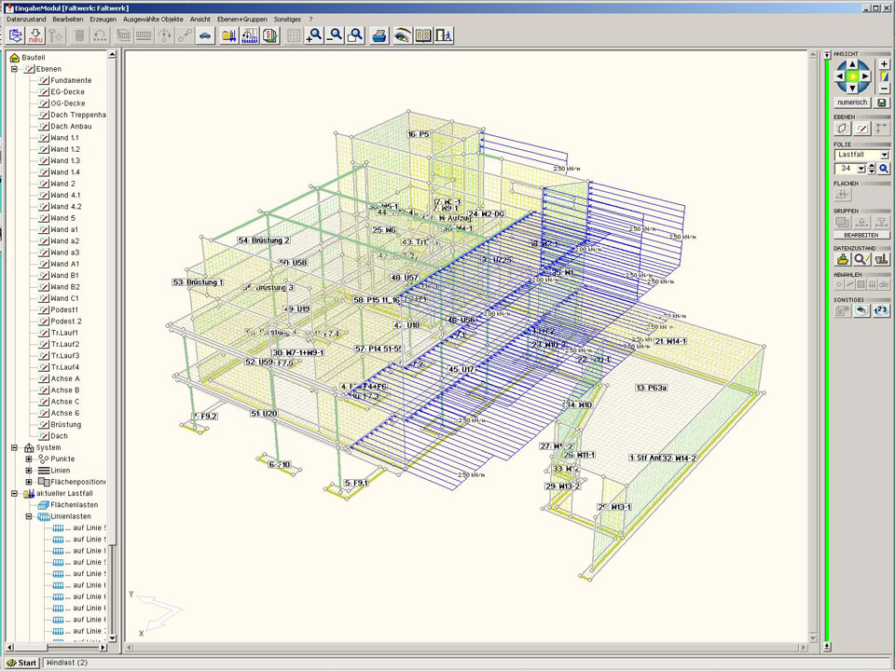
Task: Click the BEARBEITEN button under Gruppen
Action: 861,235
